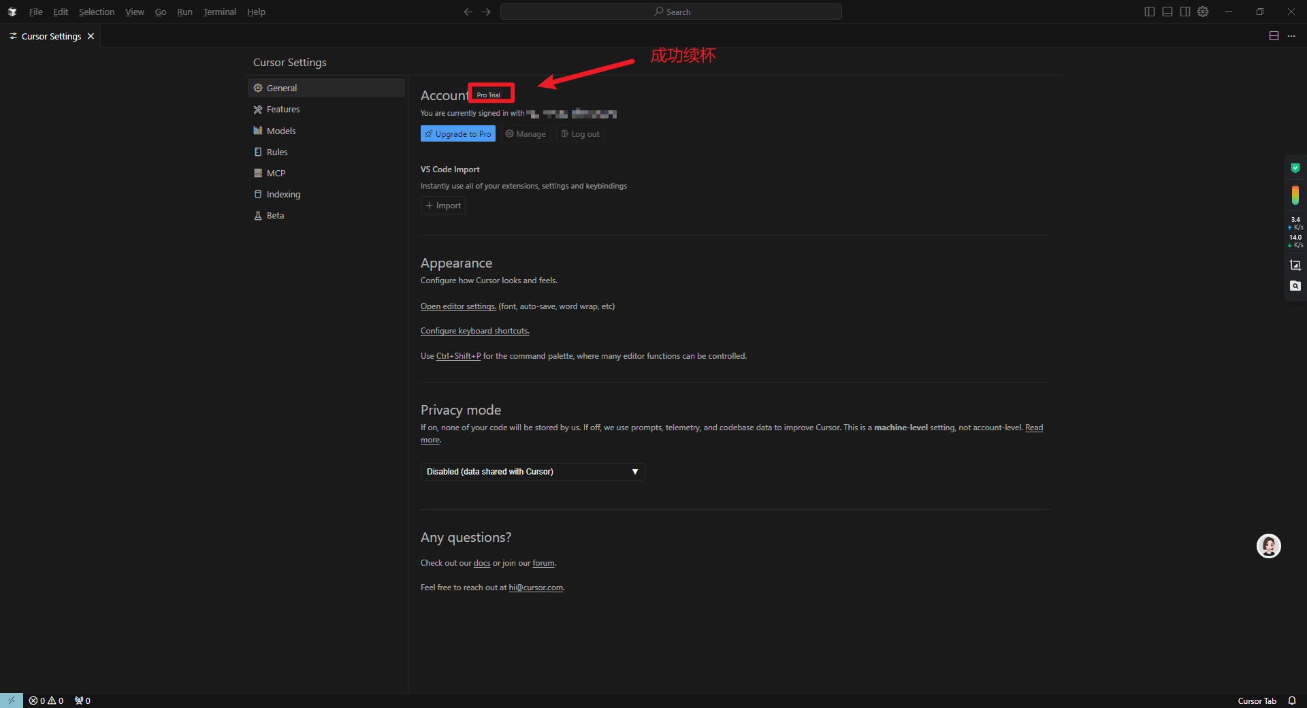The height and width of the screenshot is (708, 1307).
Task: Click the Pro Trial badge
Action: point(489,95)
